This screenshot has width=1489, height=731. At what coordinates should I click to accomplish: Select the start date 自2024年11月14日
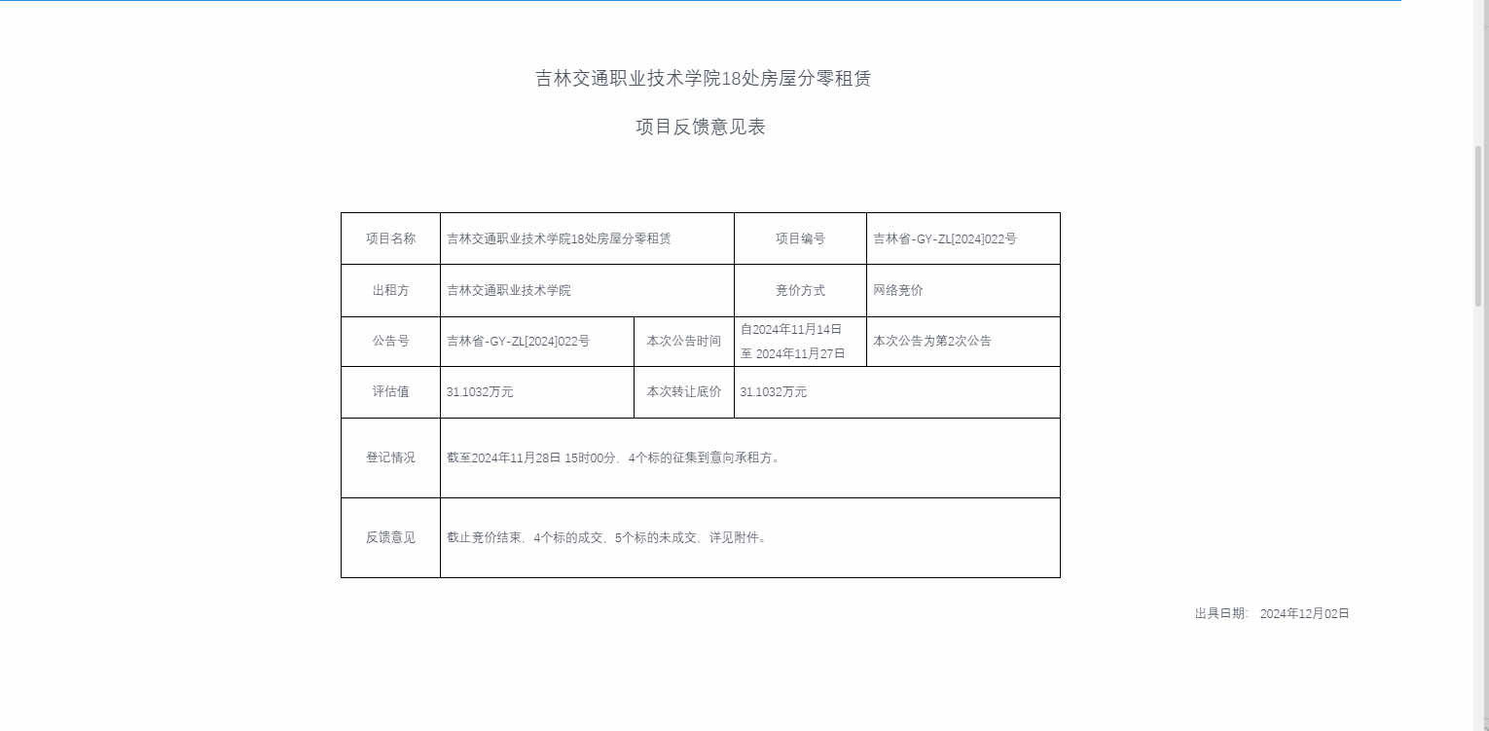[790, 329]
